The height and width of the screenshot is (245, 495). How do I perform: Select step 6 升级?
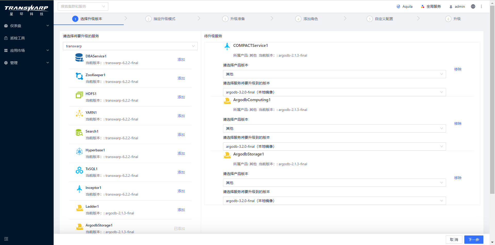point(453,19)
